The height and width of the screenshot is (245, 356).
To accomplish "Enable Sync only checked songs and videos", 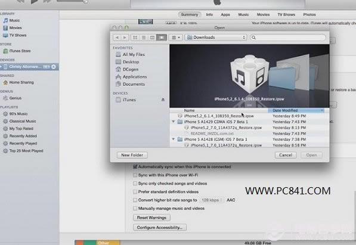I will point(135,184).
